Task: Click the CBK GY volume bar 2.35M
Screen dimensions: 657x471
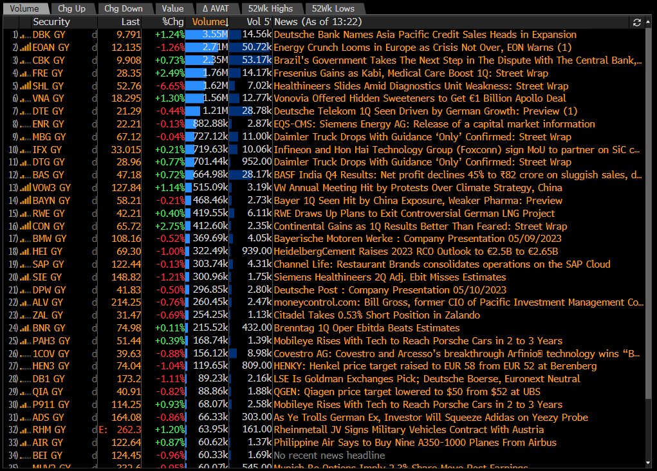Action: point(207,60)
